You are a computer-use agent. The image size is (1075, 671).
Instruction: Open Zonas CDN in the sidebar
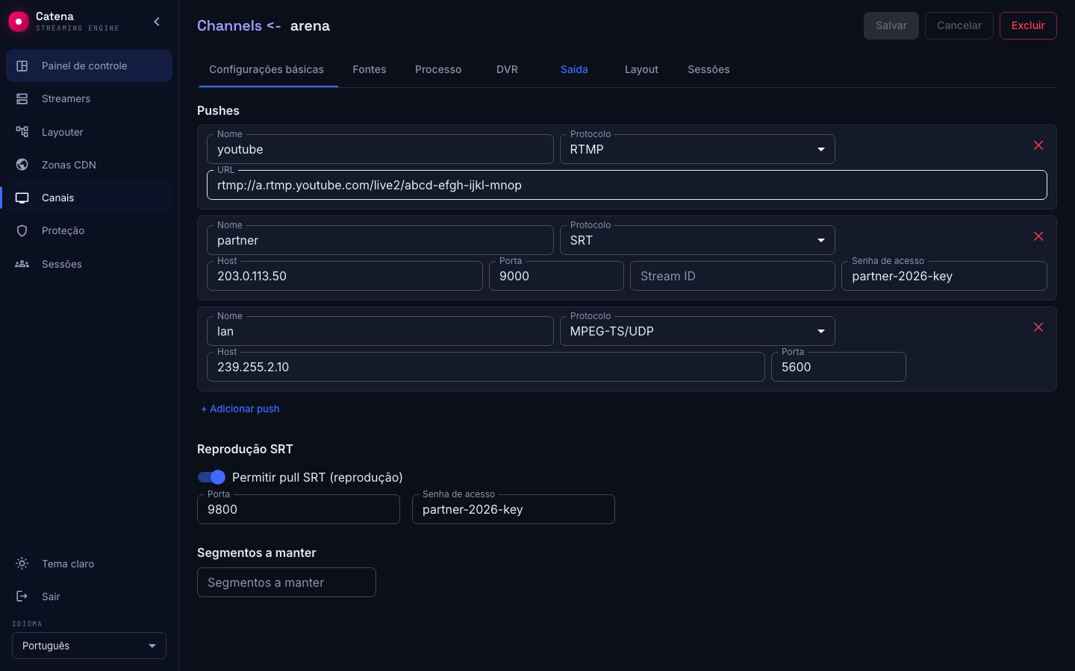[x=89, y=165]
